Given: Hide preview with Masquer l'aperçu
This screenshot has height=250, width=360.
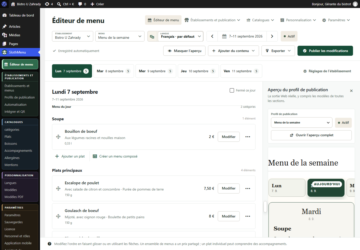Looking at the screenshot, I should [184, 51].
